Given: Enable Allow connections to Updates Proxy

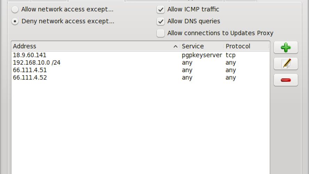Looking at the screenshot, I should tap(161, 33).
